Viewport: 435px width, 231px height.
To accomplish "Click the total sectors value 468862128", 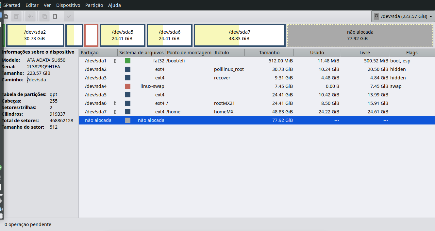I will point(61,121).
